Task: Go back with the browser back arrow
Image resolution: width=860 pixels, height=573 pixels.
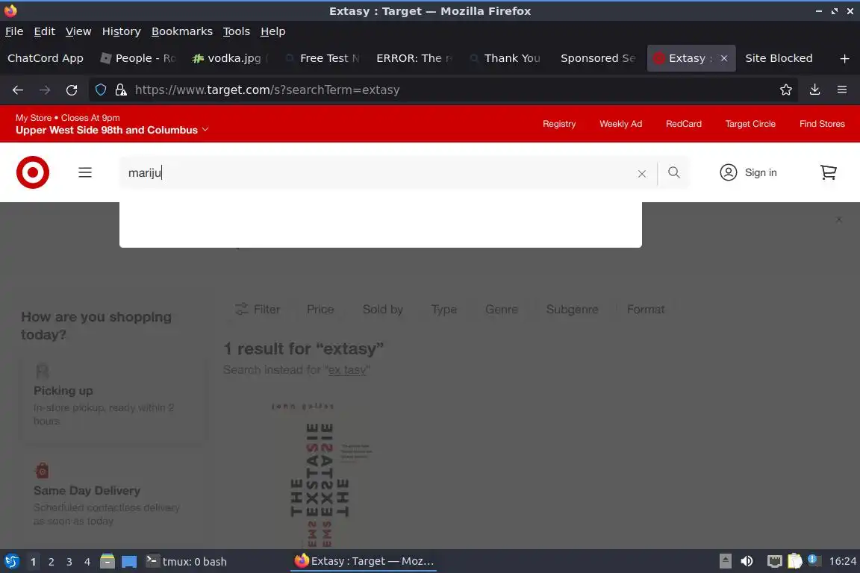Action: (x=18, y=90)
